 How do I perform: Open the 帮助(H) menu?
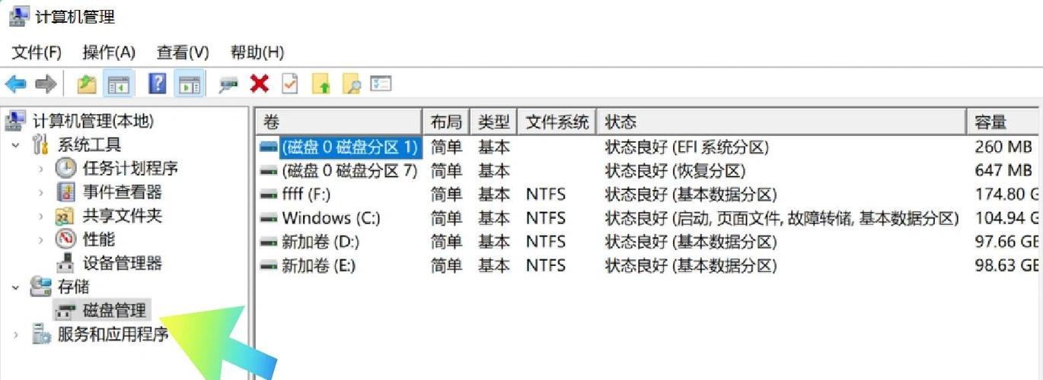pyautogui.click(x=257, y=52)
